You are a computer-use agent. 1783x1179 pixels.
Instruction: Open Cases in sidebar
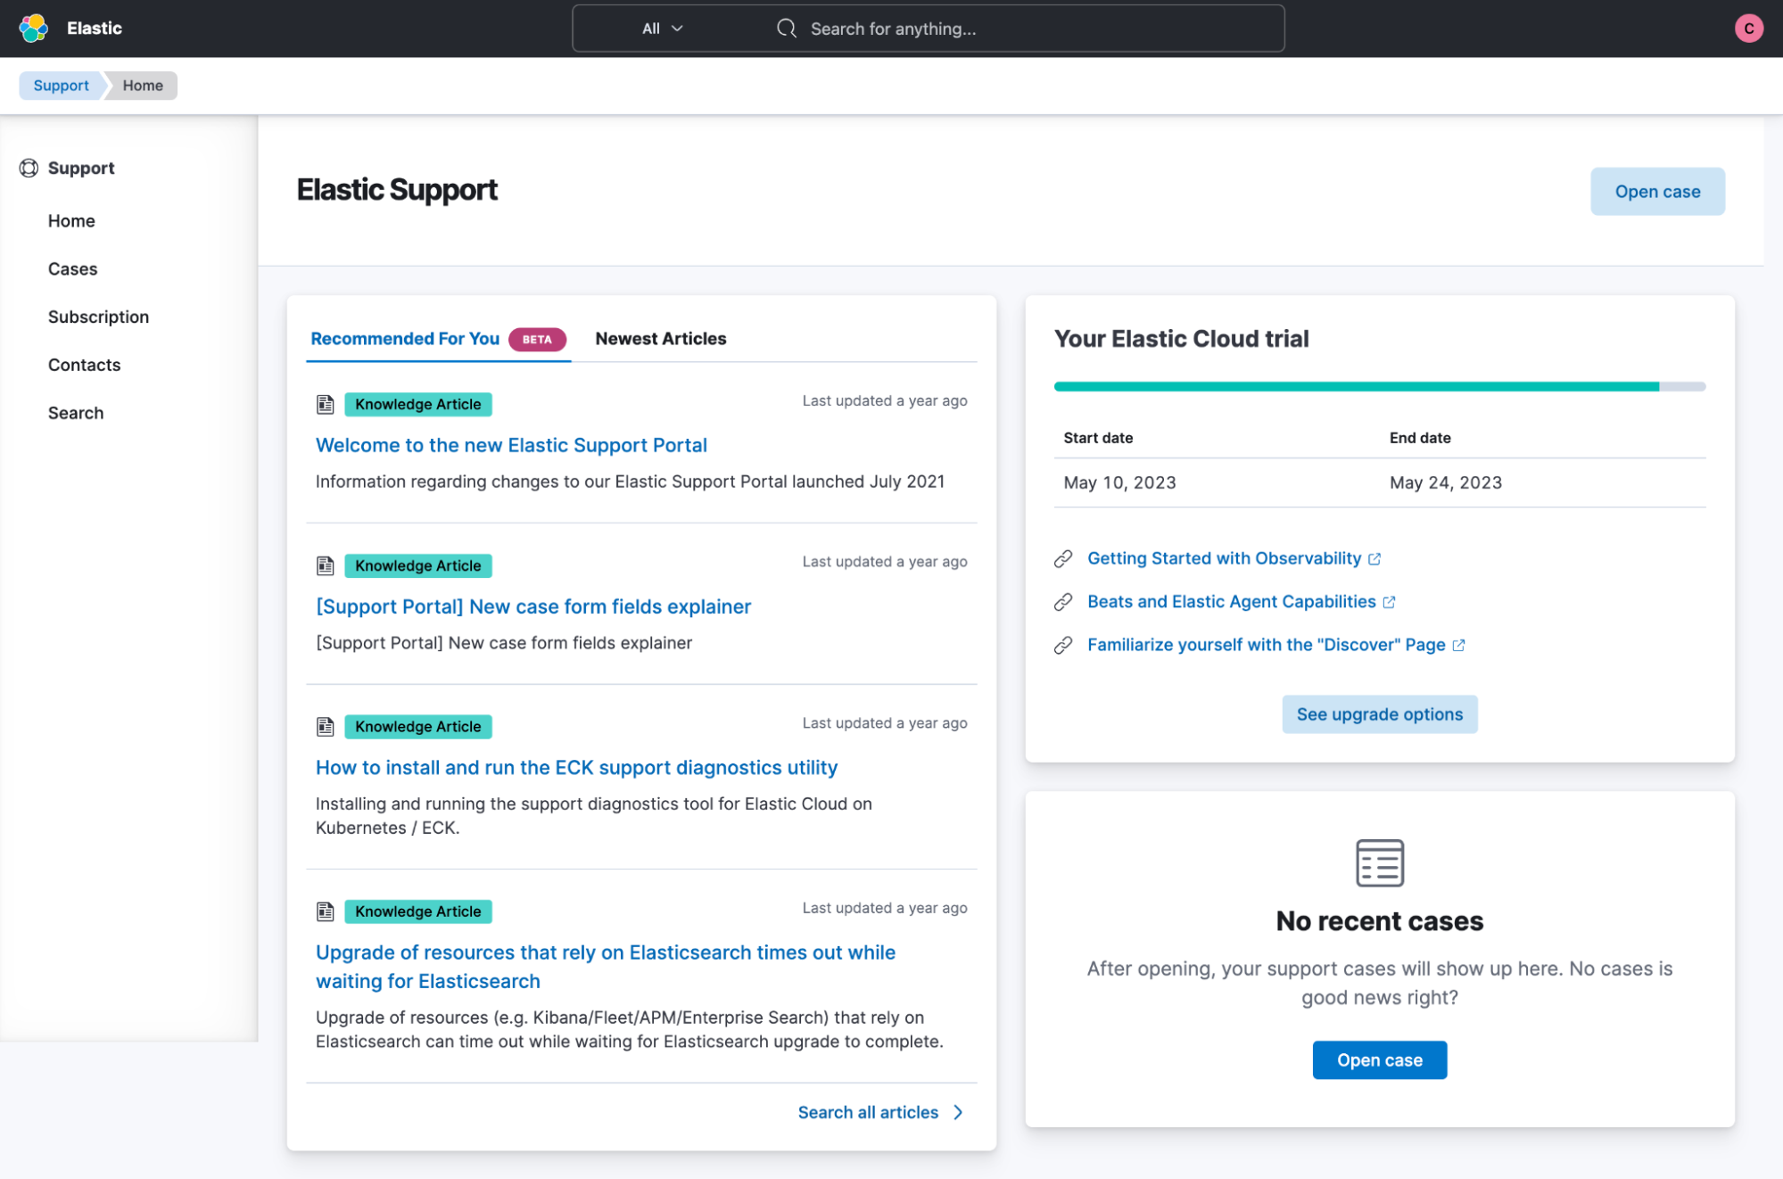click(72, 269)
